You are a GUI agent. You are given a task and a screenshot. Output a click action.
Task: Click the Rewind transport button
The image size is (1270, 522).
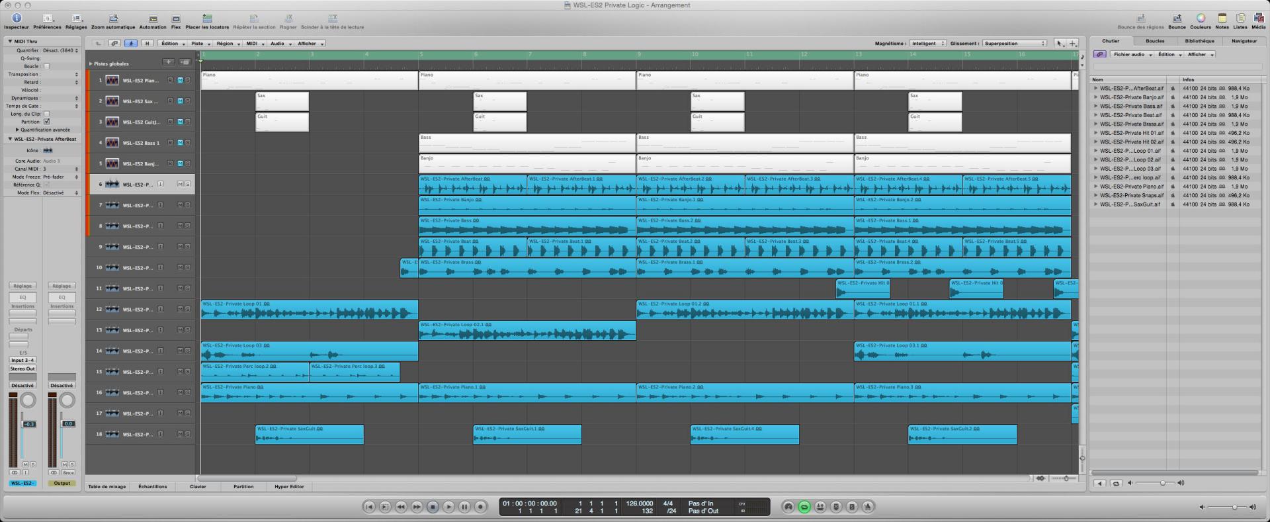[401, 507]
